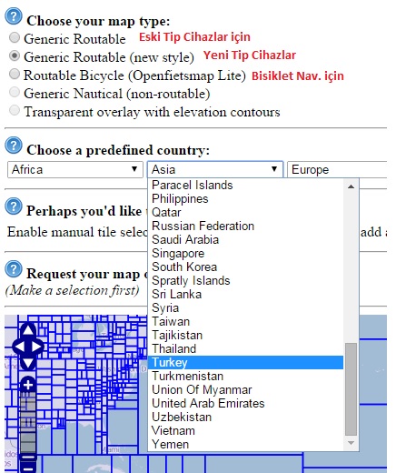Pan map up with arrow control
This screenshot has width=396, height=473.
pos(28,330)
